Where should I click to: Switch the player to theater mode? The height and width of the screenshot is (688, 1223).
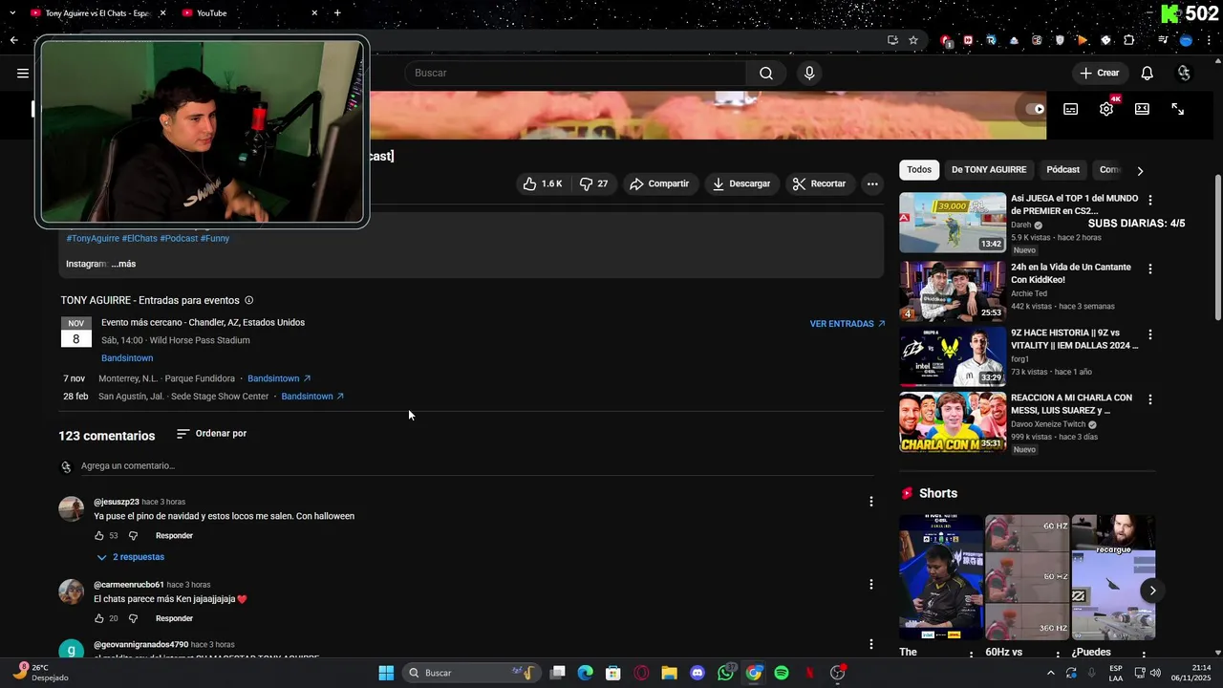click(1142, 109)
